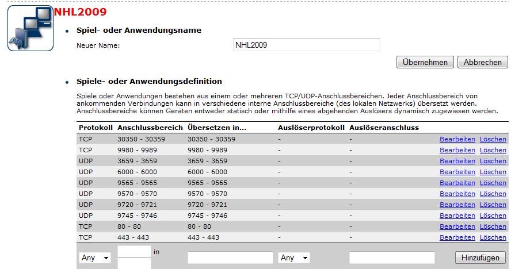Edit the TCP 30350 - 30359 rule via Bearbeiten
The width and height of the screenshot is (515, 269).
[x=457, y=139]
